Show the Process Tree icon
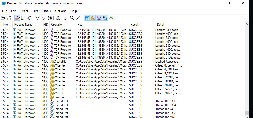The width and height of the screenshot is (253, 118). pos(58,18)
